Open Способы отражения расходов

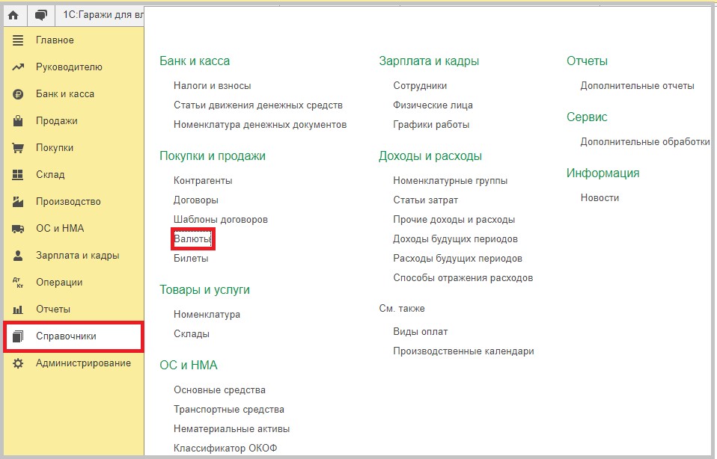point(463,277)
